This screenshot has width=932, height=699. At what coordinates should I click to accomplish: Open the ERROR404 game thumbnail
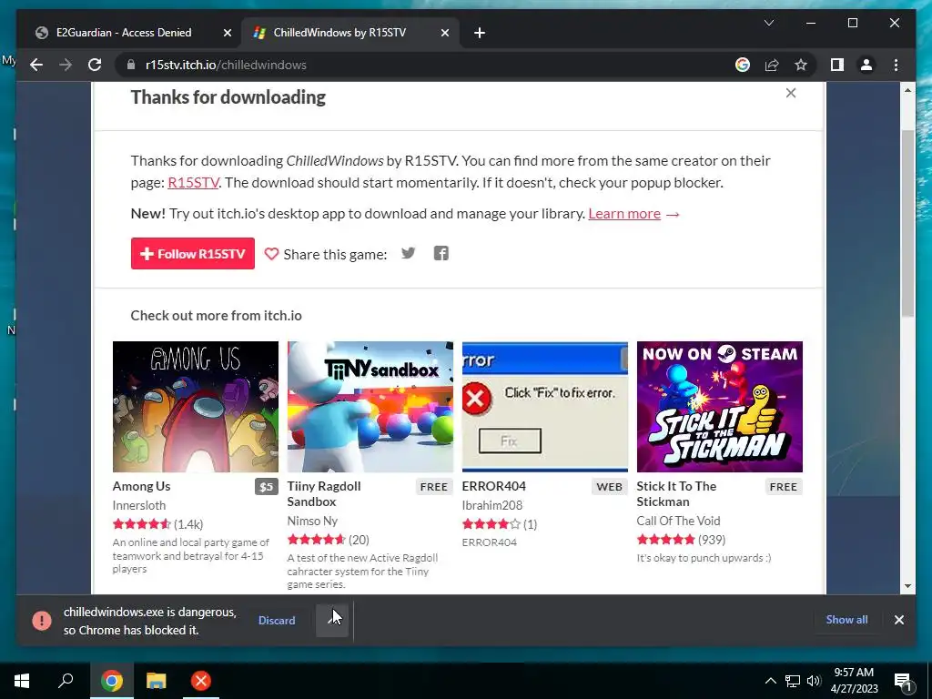545,407
